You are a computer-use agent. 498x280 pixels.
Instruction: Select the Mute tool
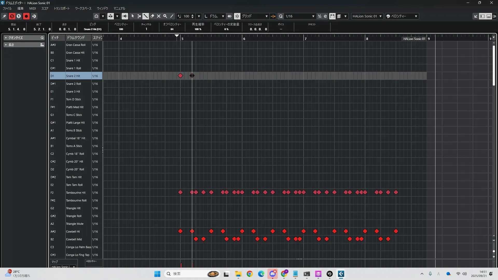tap(159, 16)
